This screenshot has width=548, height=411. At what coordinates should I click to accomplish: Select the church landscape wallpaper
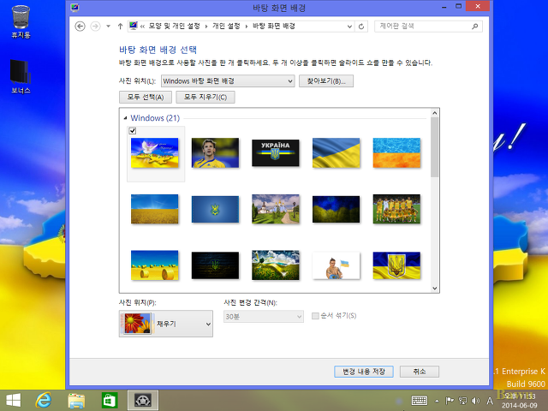(x=276, y=209)
